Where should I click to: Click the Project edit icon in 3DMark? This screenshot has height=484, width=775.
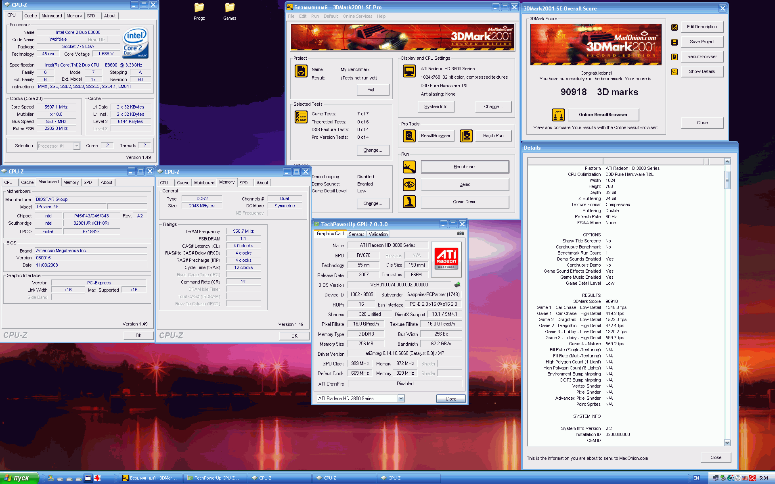[x=301, y=71]
